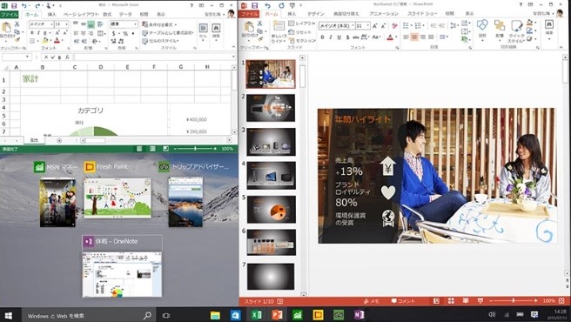Click the Reset button in PowerPoint
The width and height of the screenshot is (571, 322).
click(x=300, y=32)
